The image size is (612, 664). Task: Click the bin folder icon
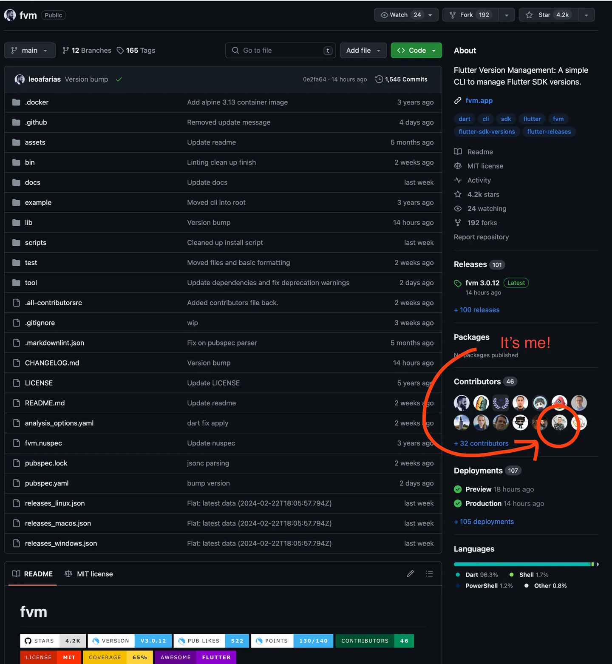pyautogui.click(x=16, y=162)
